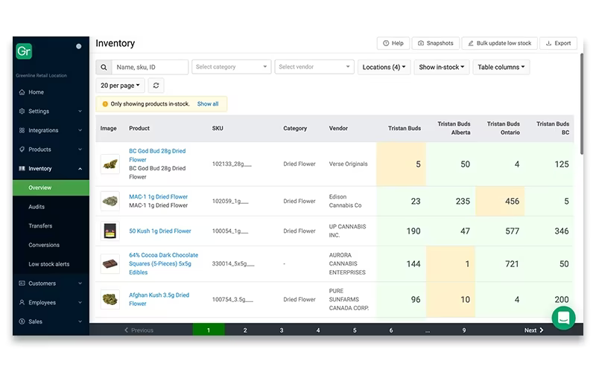Image resolution: width=596 pixels, height=372 pixels.
Task: Click the orange in-stock warning icon
Action: (x=105, y=104)
